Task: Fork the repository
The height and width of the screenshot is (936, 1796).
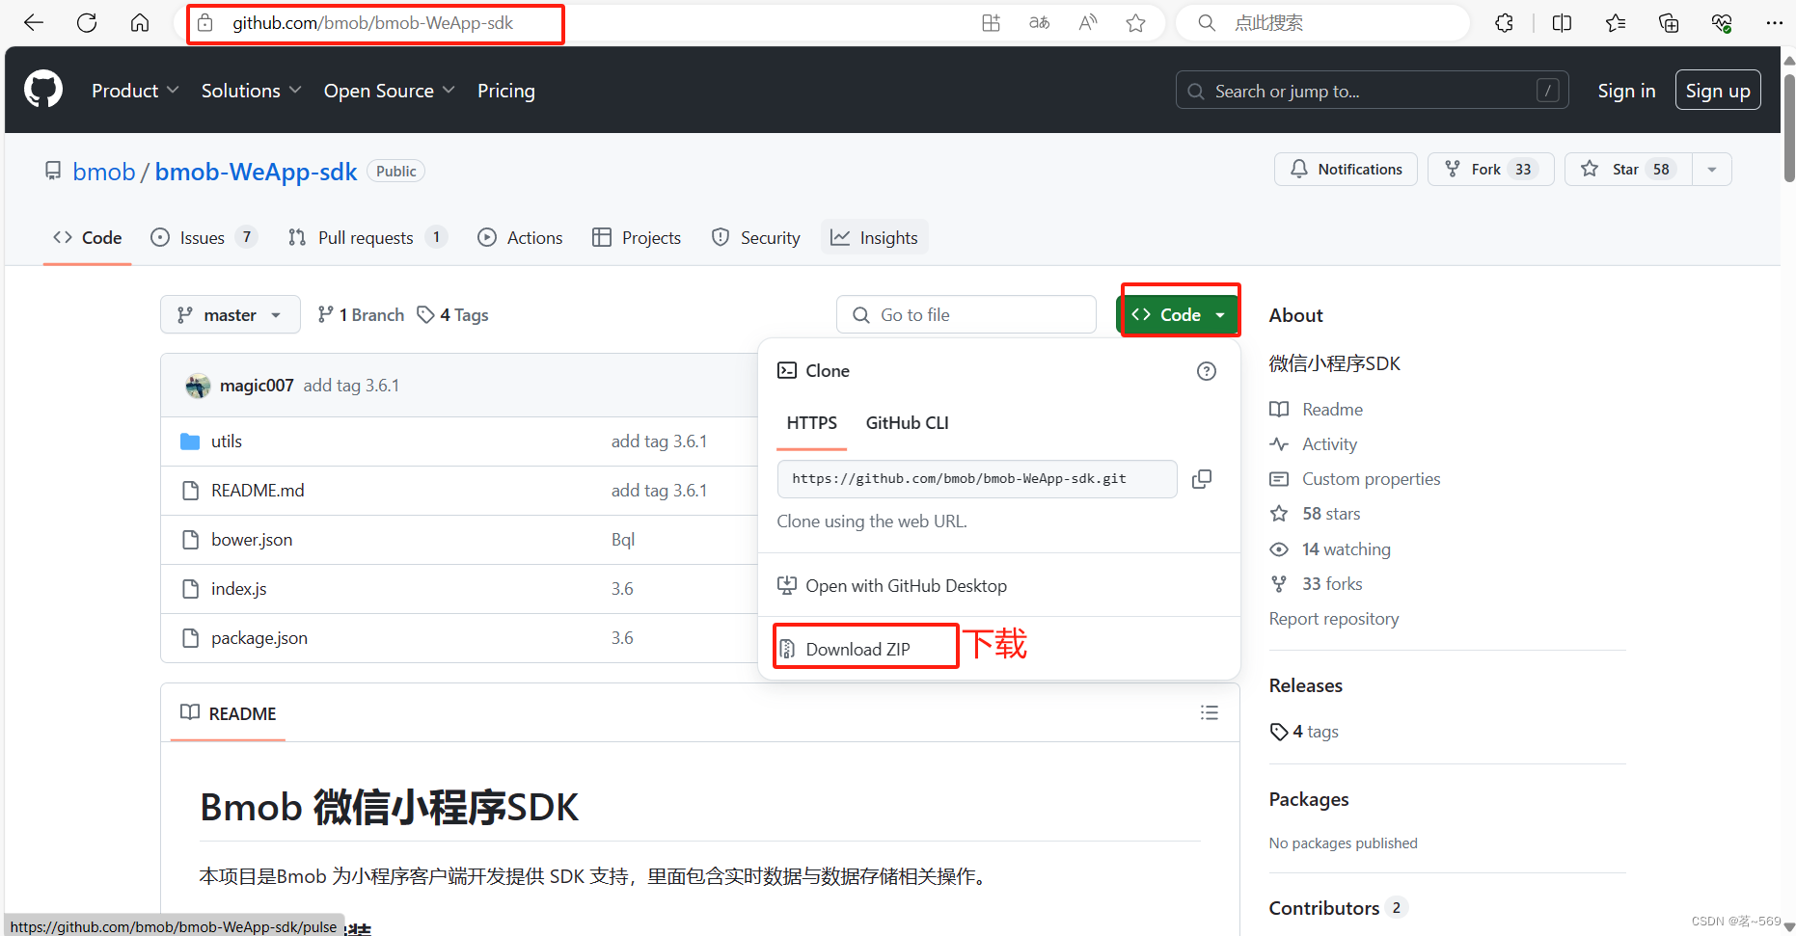Action: (x=1490, y=170)
